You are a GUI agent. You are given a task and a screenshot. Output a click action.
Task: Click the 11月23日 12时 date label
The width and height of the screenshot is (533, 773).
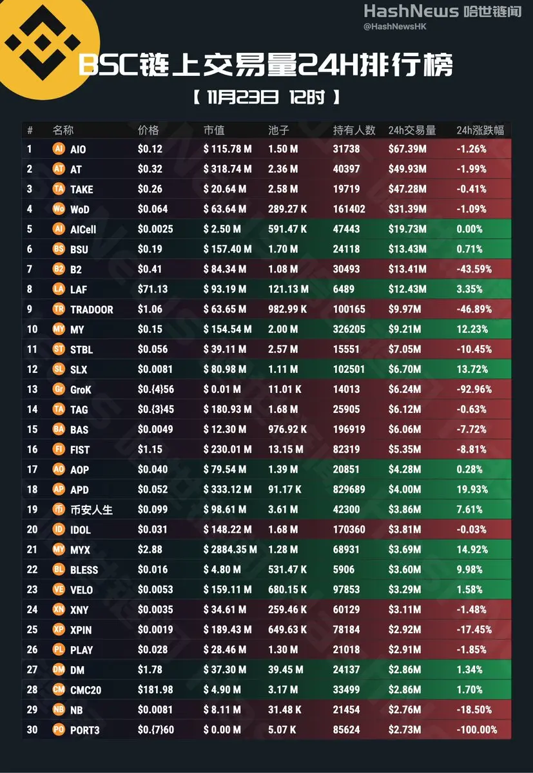pos(266,97)
